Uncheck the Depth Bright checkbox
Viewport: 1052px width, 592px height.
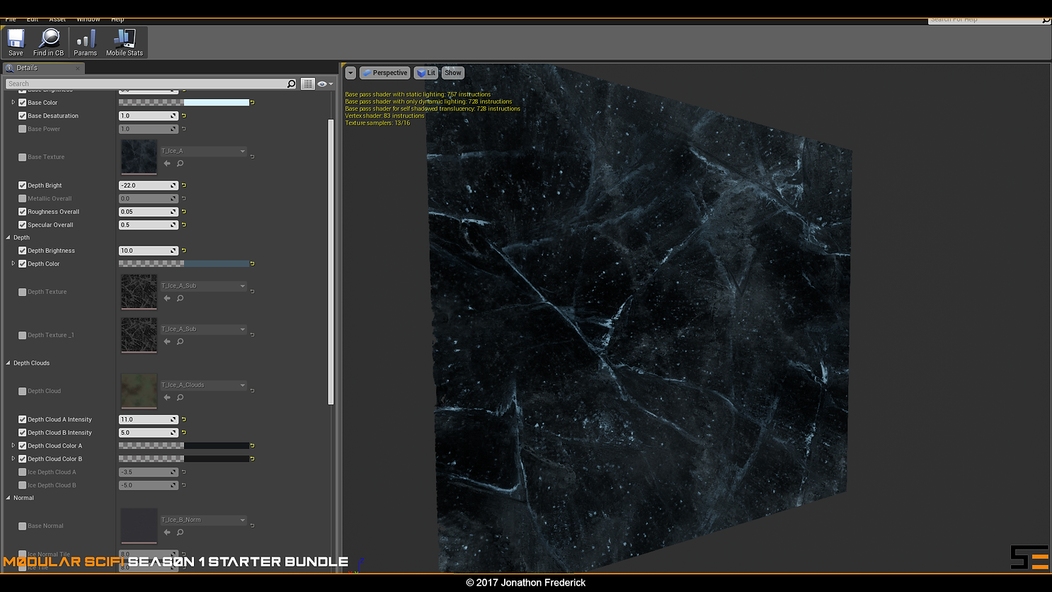coord(22,186)
